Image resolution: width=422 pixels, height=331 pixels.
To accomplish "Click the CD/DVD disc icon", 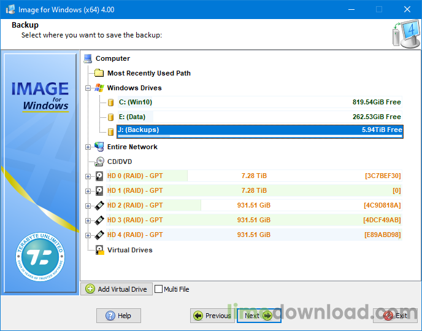I will (x=99, y=162).
